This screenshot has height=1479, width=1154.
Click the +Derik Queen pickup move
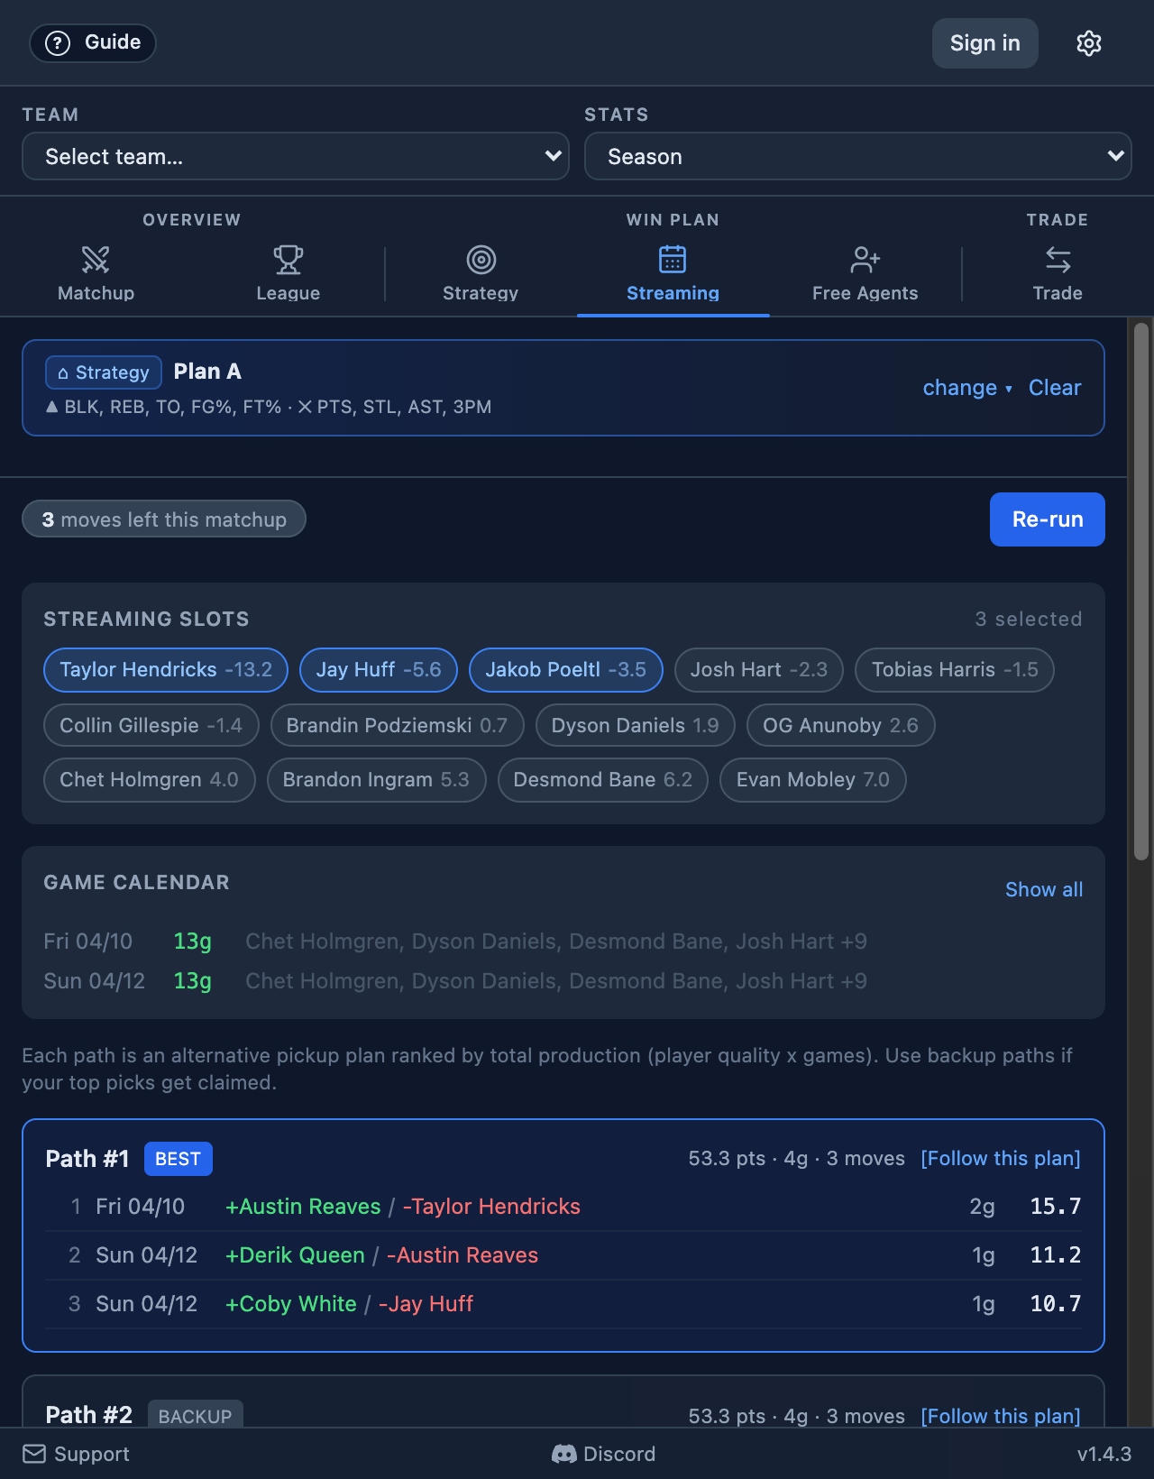(295, 1255)
